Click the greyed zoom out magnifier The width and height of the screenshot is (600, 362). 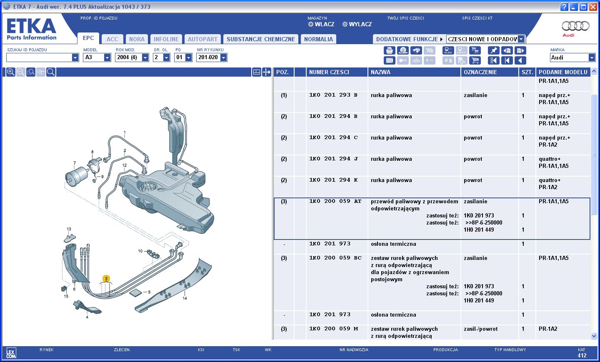click(x=21, y=72)
